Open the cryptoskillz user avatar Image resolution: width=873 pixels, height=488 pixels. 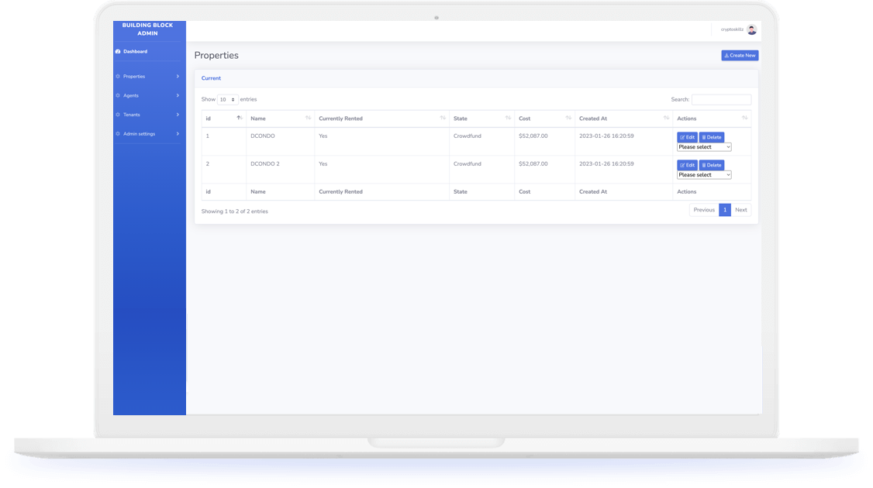tap(751, 29)
